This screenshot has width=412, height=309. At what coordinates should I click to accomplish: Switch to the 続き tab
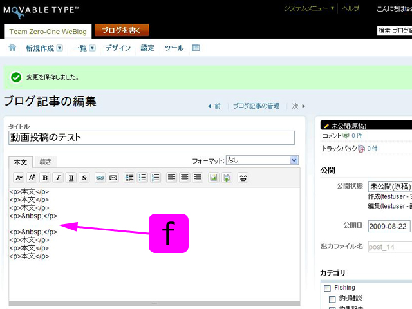(45, 162)
